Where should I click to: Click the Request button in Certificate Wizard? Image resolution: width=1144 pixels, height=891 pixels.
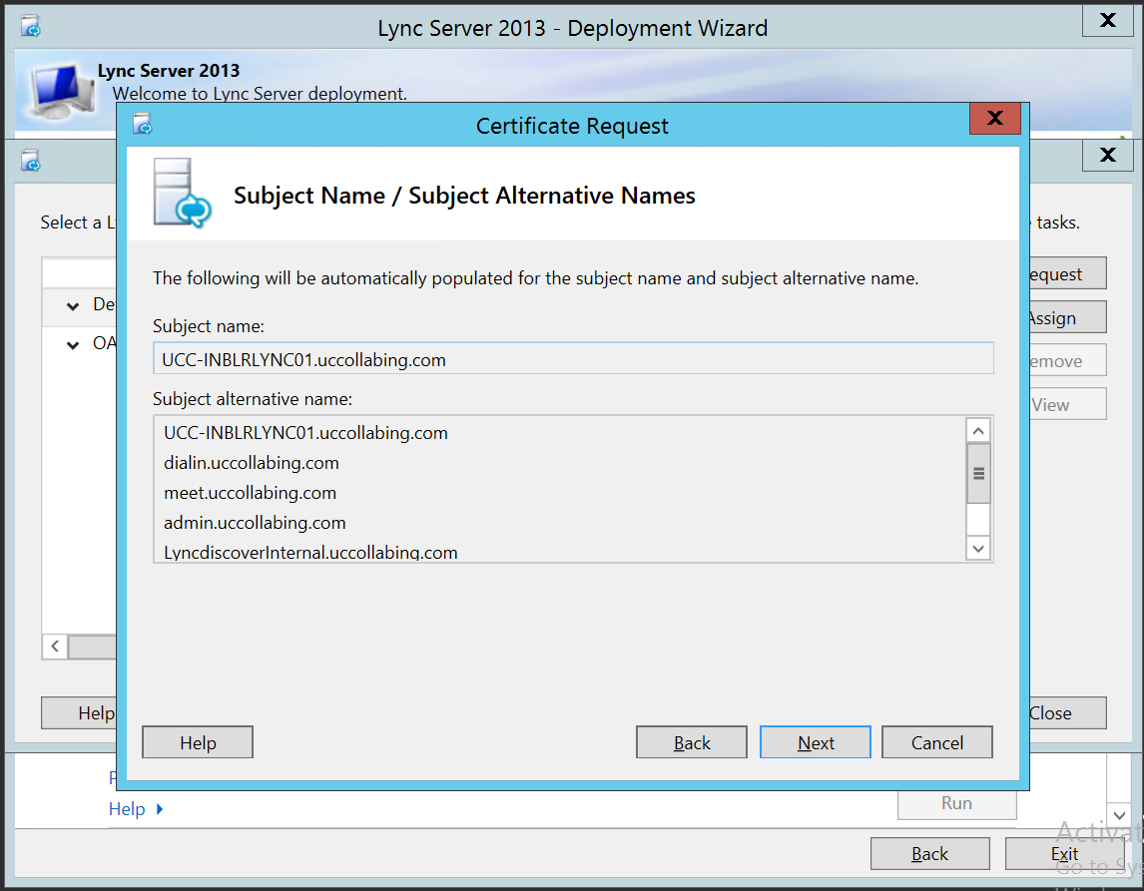tap(1067, 273)
